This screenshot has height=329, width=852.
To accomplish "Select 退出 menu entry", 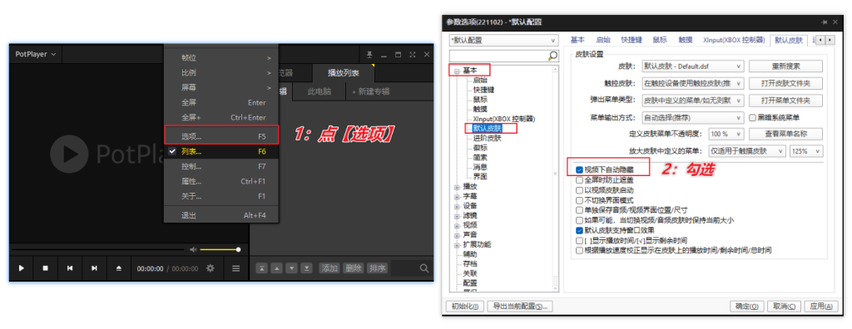I will [221, 215].
